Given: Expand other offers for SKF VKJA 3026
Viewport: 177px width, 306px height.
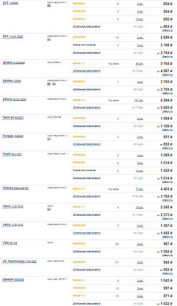Looking at the screenshot, I should (x=87, y=53).
